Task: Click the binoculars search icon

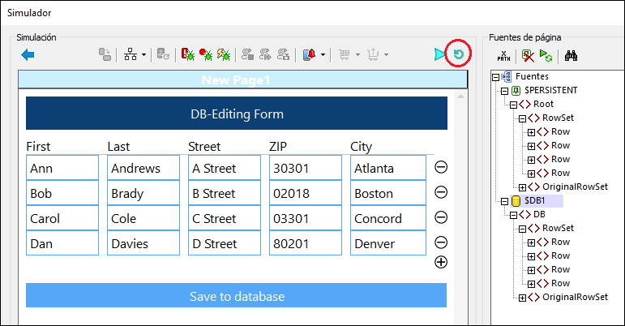Action: pos(570,56)
